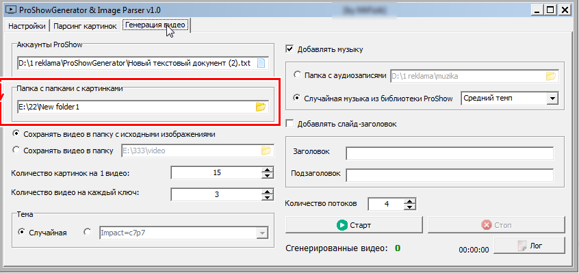The image size is (579, 273).
Task: Minimize the ProShowGenerator window
Action: 537,10
